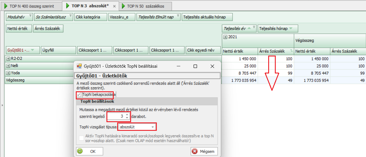
Task: Expand the R2-D2 row
Action: (x=8, y=58)
